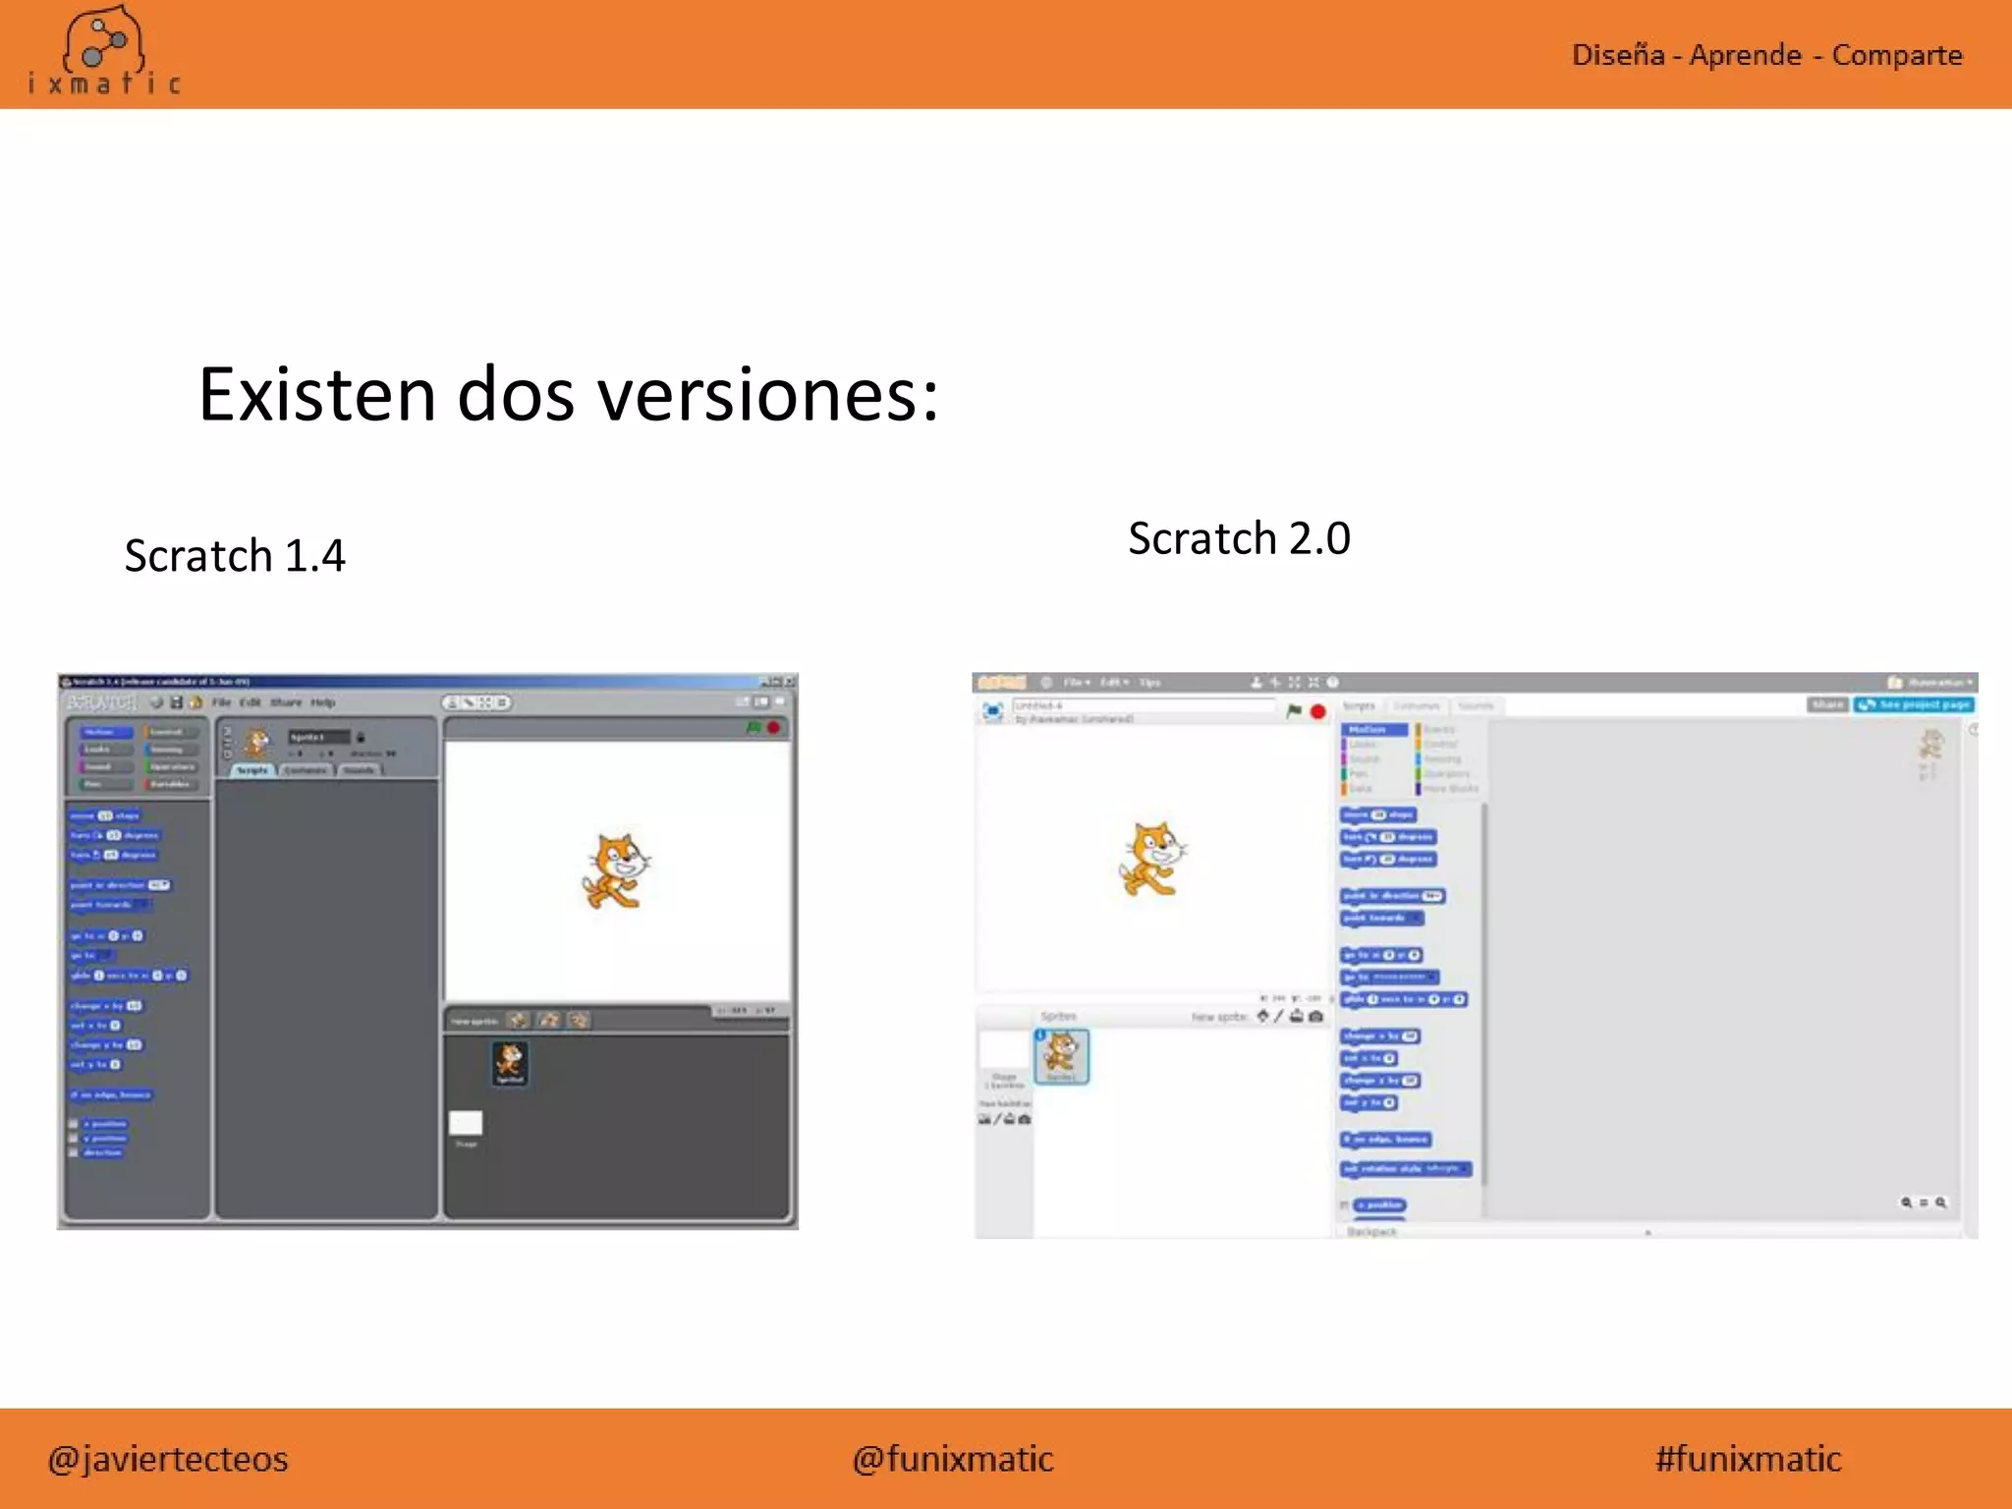
Task: Click Share button in Scratch 2.0
Action: pos(1827,704)
